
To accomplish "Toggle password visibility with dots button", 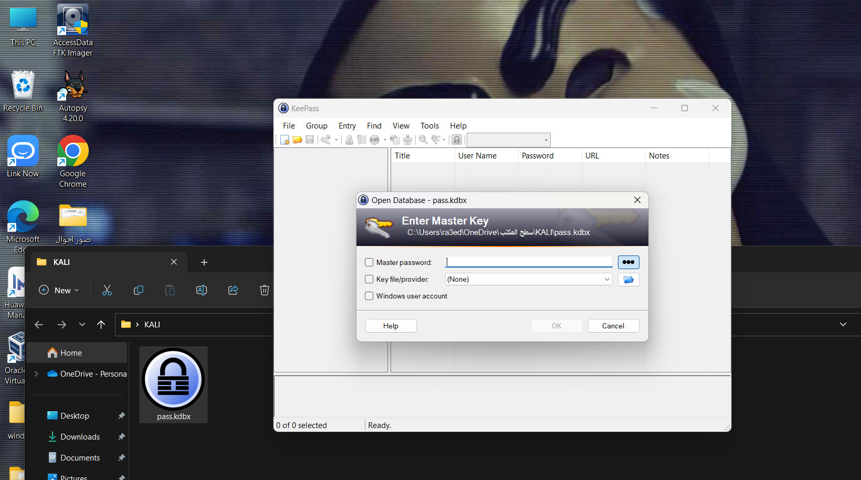I will click(628, 262).
